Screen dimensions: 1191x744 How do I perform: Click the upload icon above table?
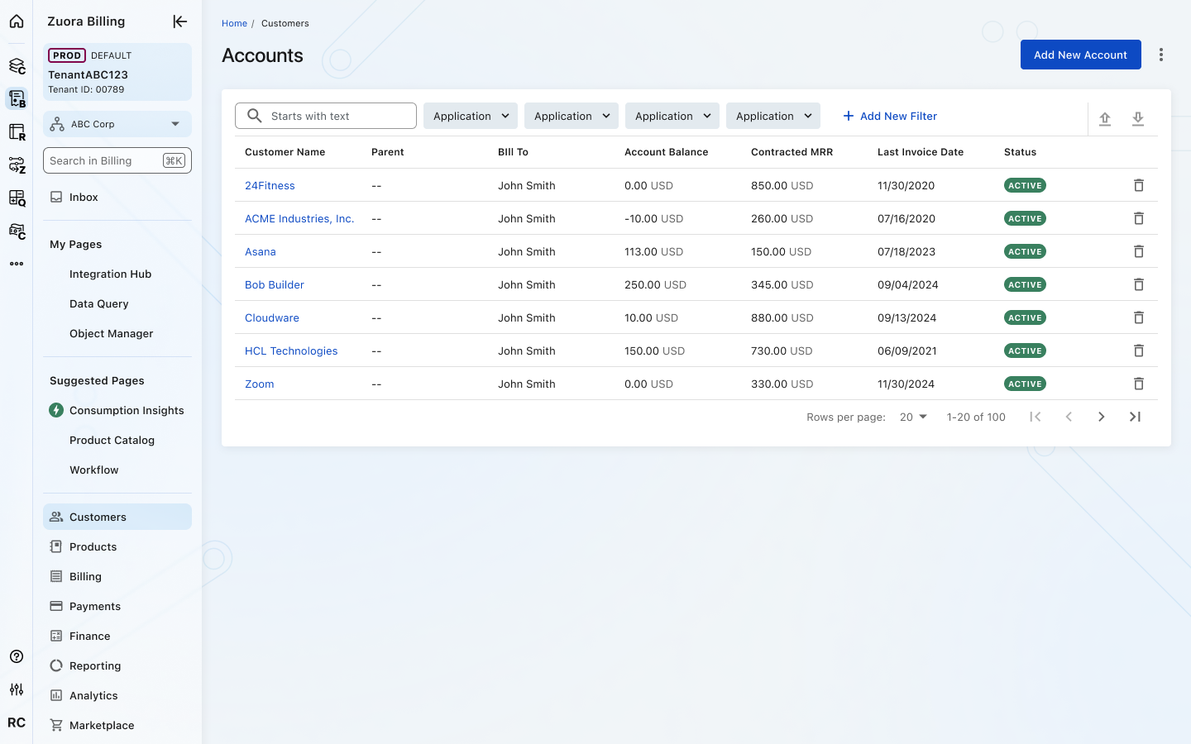pos(1105,119)
